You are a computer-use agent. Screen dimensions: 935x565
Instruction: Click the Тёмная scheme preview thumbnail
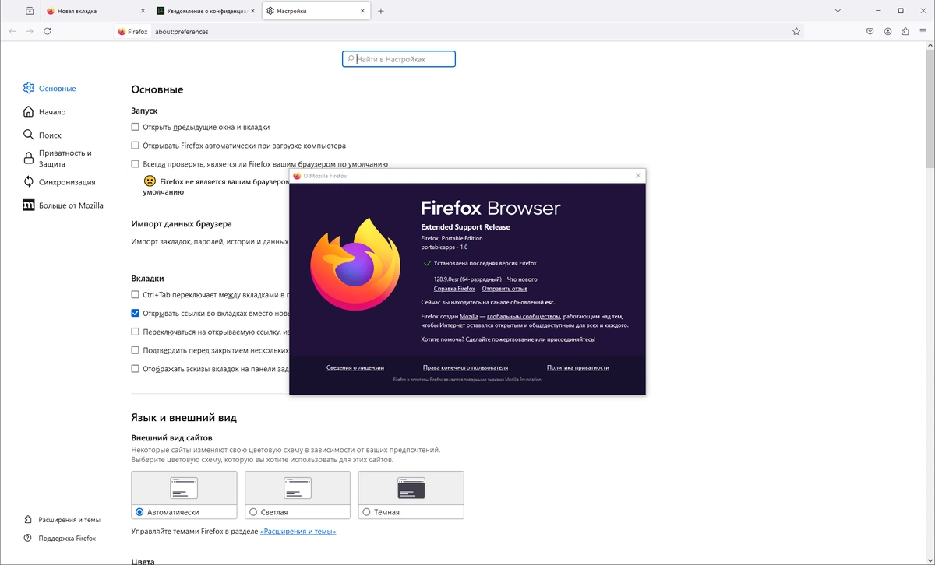point(411,488)
